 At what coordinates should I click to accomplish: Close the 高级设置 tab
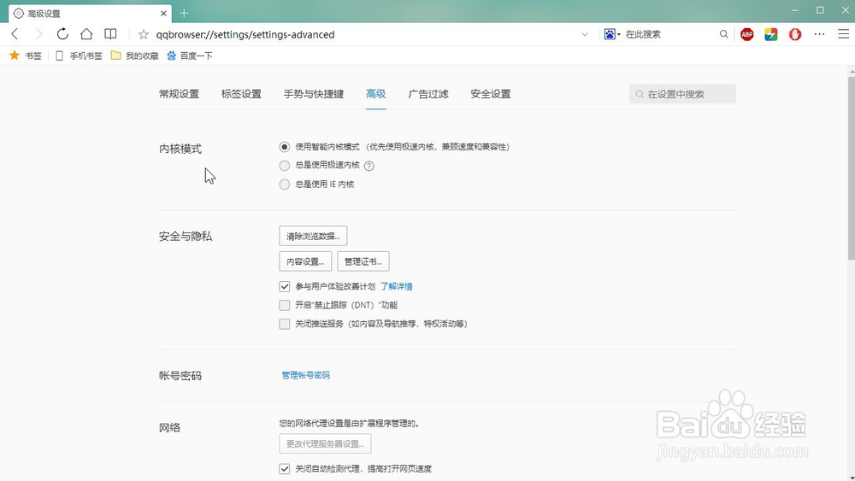(163, 13)
